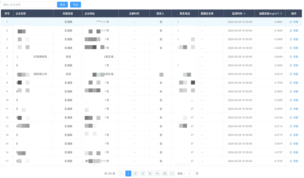Sort by 监测时间 column header arrows
The width and height of the screenshot is (304, 178).
tap(244, 13)
